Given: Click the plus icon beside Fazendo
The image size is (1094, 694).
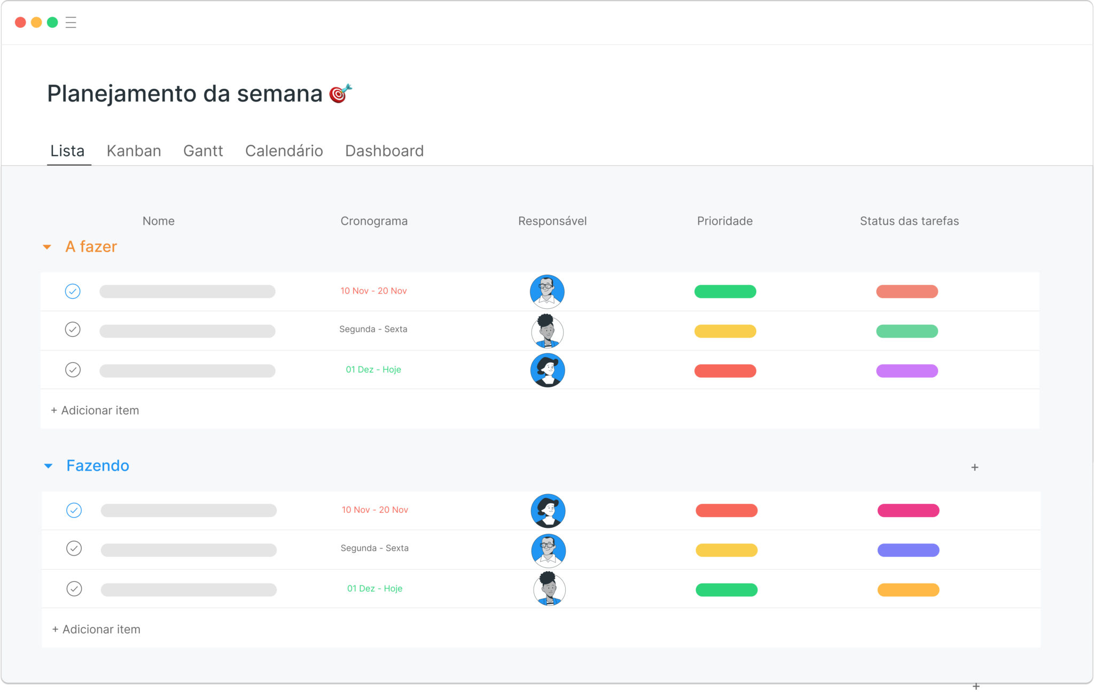Looking at the screenshot, I should click(x=975, y=467).
